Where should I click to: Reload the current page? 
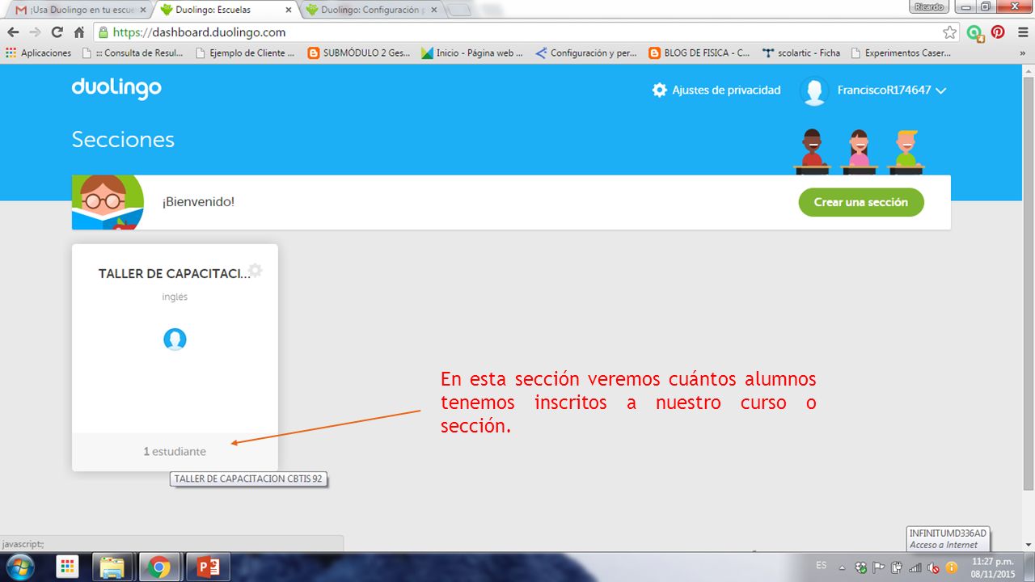pyautogui.click(x=57, y=32)
